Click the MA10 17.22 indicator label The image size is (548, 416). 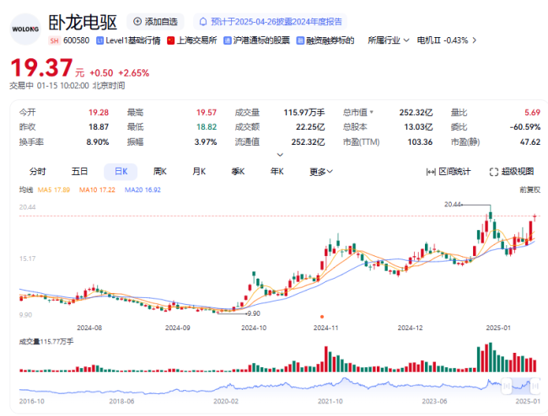point(97,189)
